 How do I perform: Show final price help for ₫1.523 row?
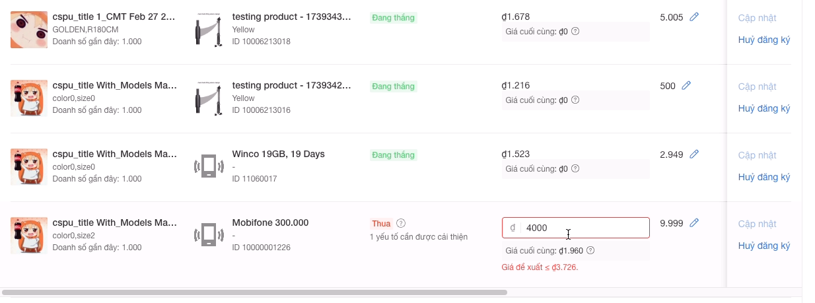click(575, 169)
